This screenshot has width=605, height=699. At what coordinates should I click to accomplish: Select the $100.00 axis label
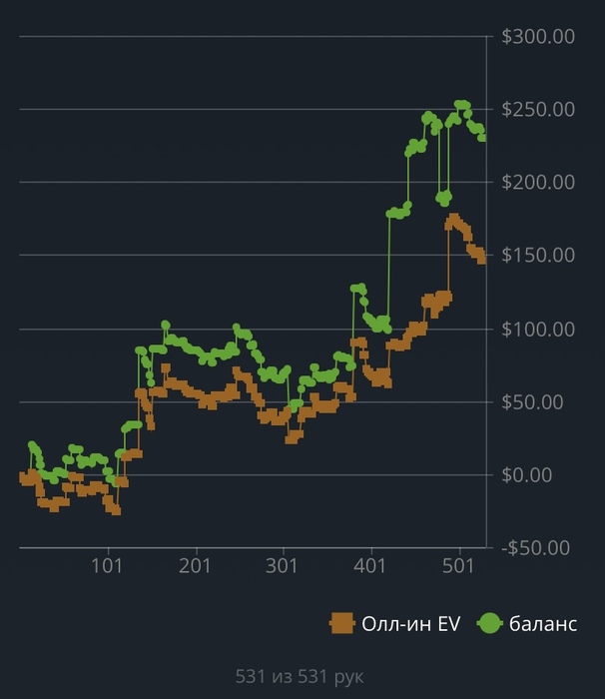pos(538,329)
